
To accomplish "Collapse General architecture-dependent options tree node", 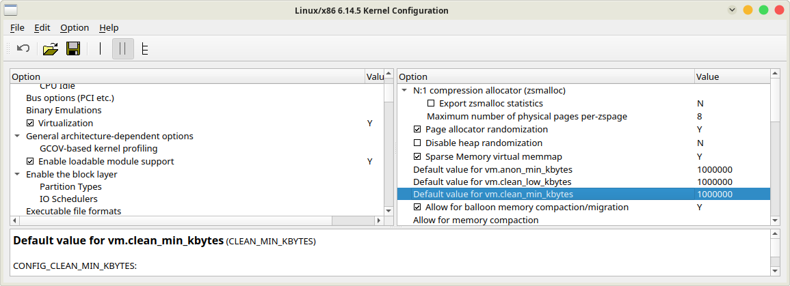I will pyautogui.click(x=17, y=137).
